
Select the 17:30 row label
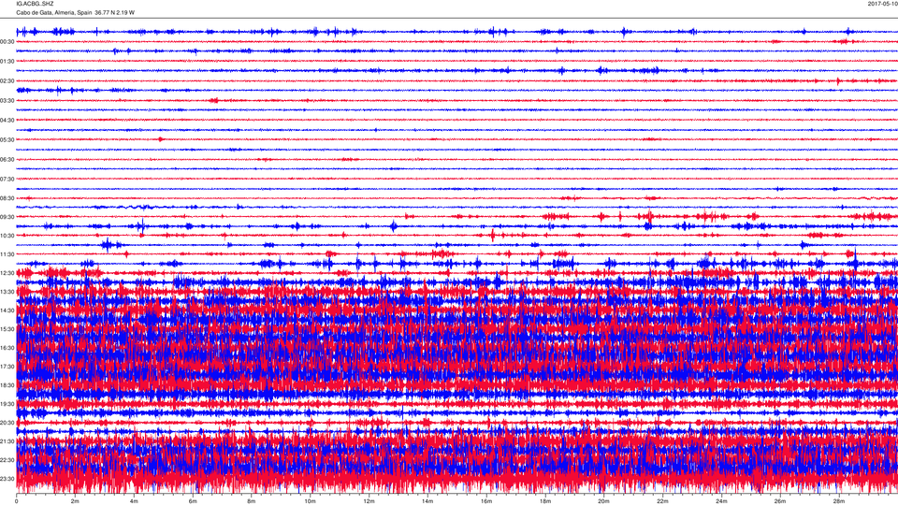pyautogui.click(x=7, y=367)
